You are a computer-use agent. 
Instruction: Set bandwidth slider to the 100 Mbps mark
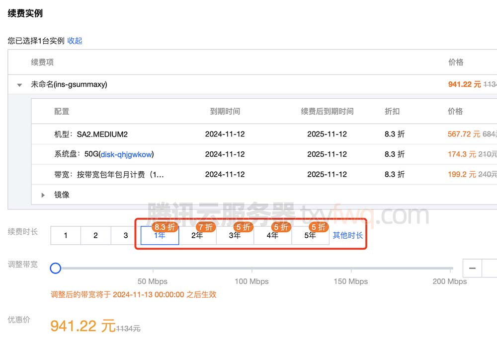pyautogui.click(x=252, y=269)
